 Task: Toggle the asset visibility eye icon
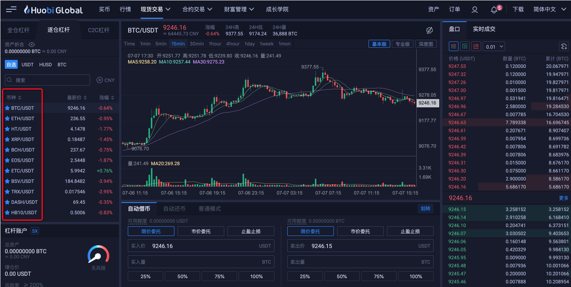pos(32,45)
